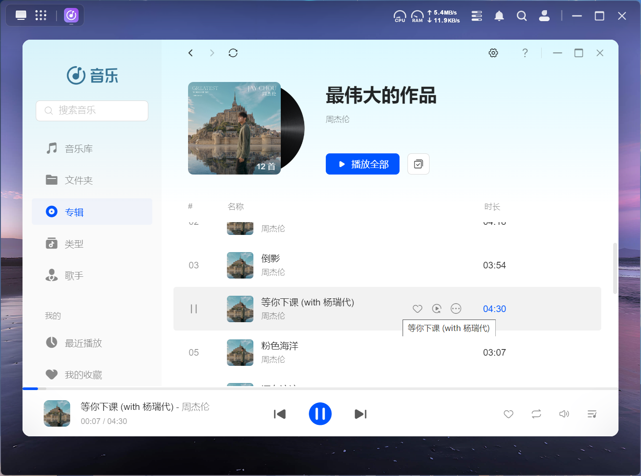Click the 03:54 duration cell
This screenshot has width=641, height=476.
click(494, 265)
